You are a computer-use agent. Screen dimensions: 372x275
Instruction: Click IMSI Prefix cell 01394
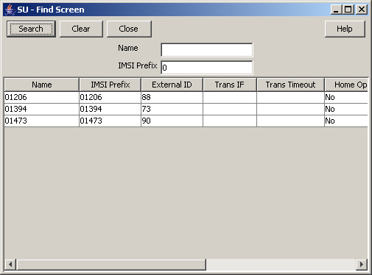point(110,109)
